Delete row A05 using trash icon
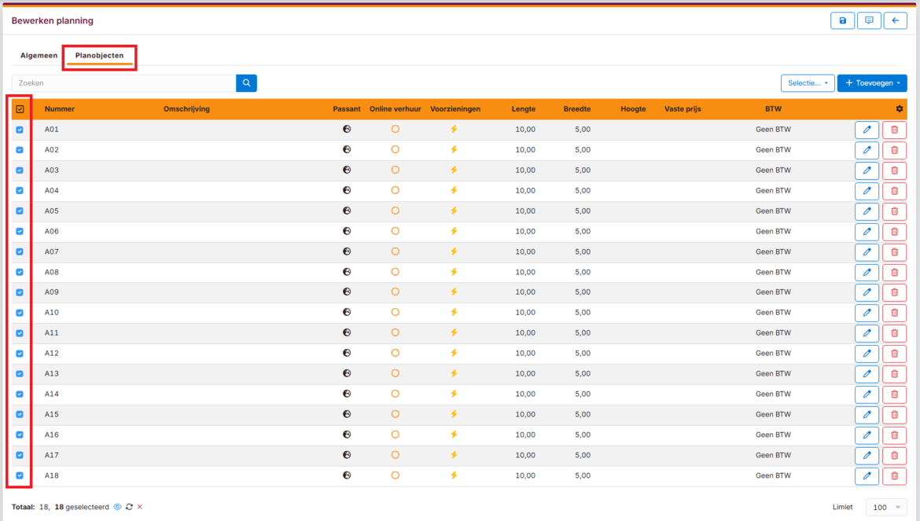This screenshot has height=521, width=920. tap(894, 211)
